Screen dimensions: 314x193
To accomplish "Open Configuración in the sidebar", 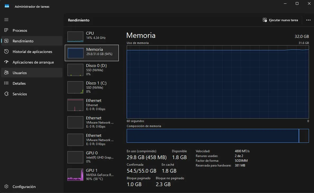I will coord(32,187).
